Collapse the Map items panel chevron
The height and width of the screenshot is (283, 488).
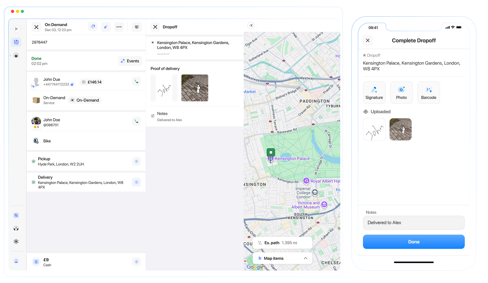[x=305, y=258]
